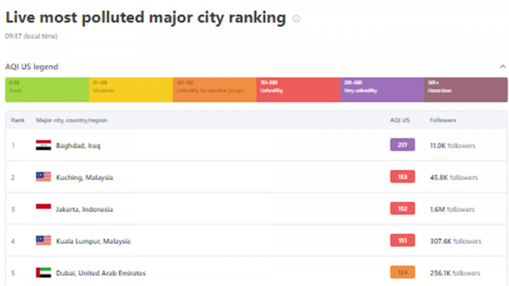
Task: Click Baghdad's purple 217 AQI badge
Action: [402, 145]
